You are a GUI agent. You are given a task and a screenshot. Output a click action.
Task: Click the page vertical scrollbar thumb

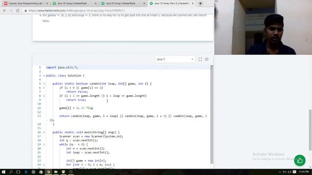[311, 130]
